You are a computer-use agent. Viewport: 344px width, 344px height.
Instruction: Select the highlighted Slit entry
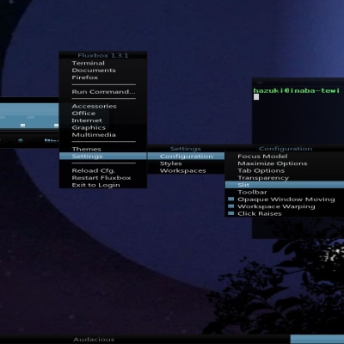(285, 185)
